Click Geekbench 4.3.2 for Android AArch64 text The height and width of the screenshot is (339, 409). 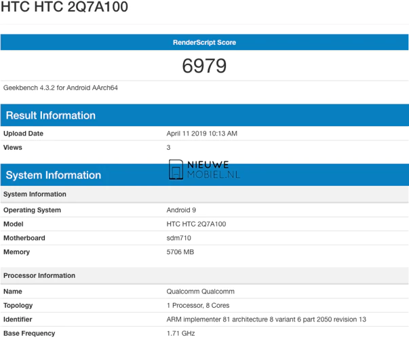click(x=60, y=88)
